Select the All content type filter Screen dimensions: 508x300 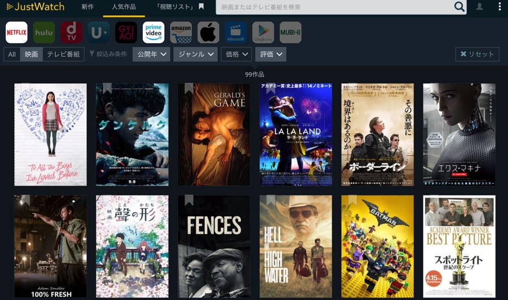(12, 54)
